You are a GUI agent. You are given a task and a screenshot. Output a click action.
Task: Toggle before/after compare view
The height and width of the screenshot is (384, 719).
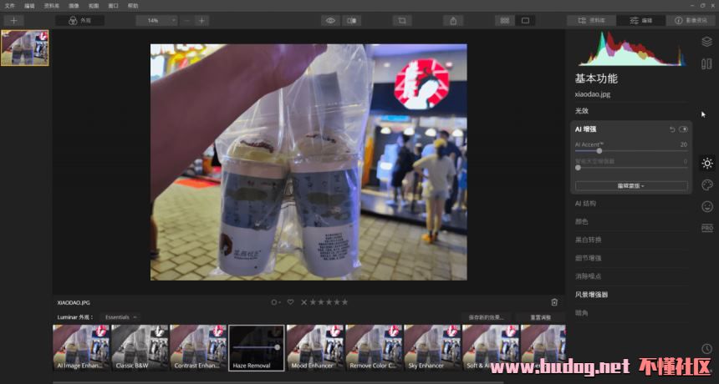click(x=353, y=20)
